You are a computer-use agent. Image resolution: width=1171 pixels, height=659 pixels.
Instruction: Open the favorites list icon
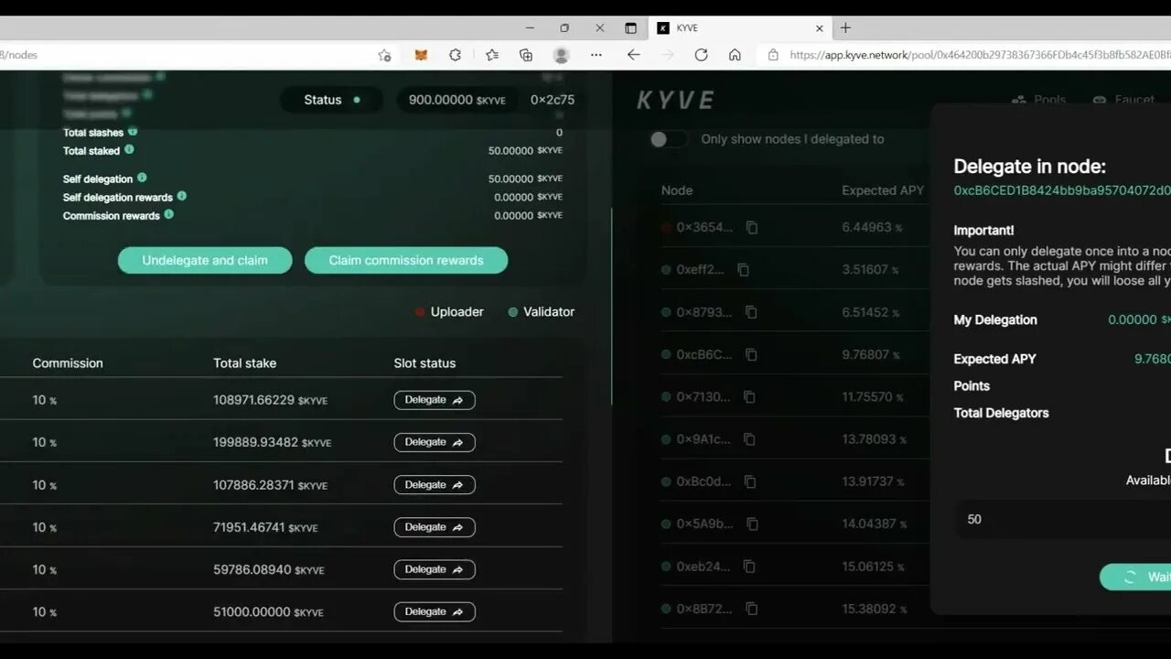tap(492, 55)
